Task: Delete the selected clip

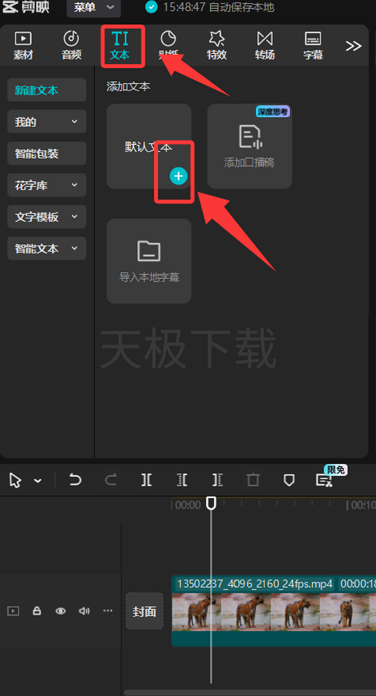Action: (x=253, y=480)
